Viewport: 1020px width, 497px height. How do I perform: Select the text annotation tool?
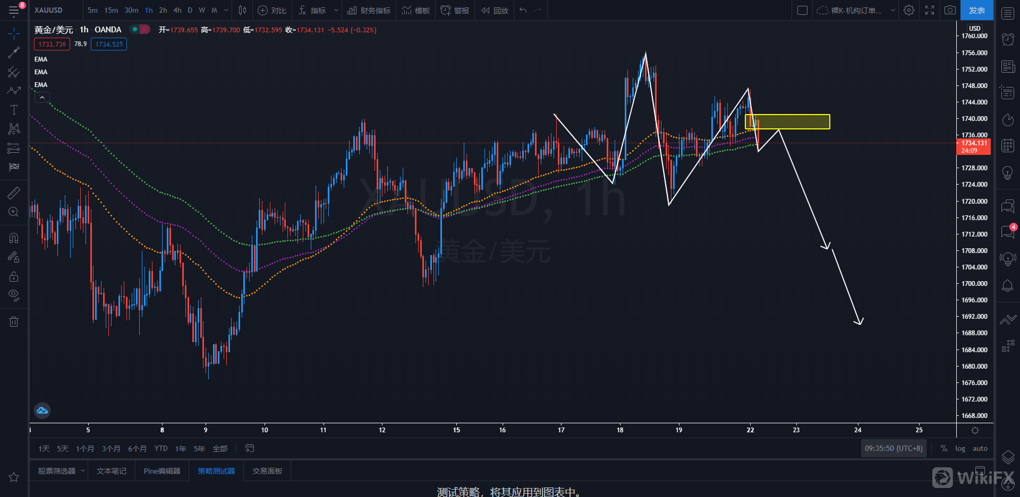[x=14, y=110]
